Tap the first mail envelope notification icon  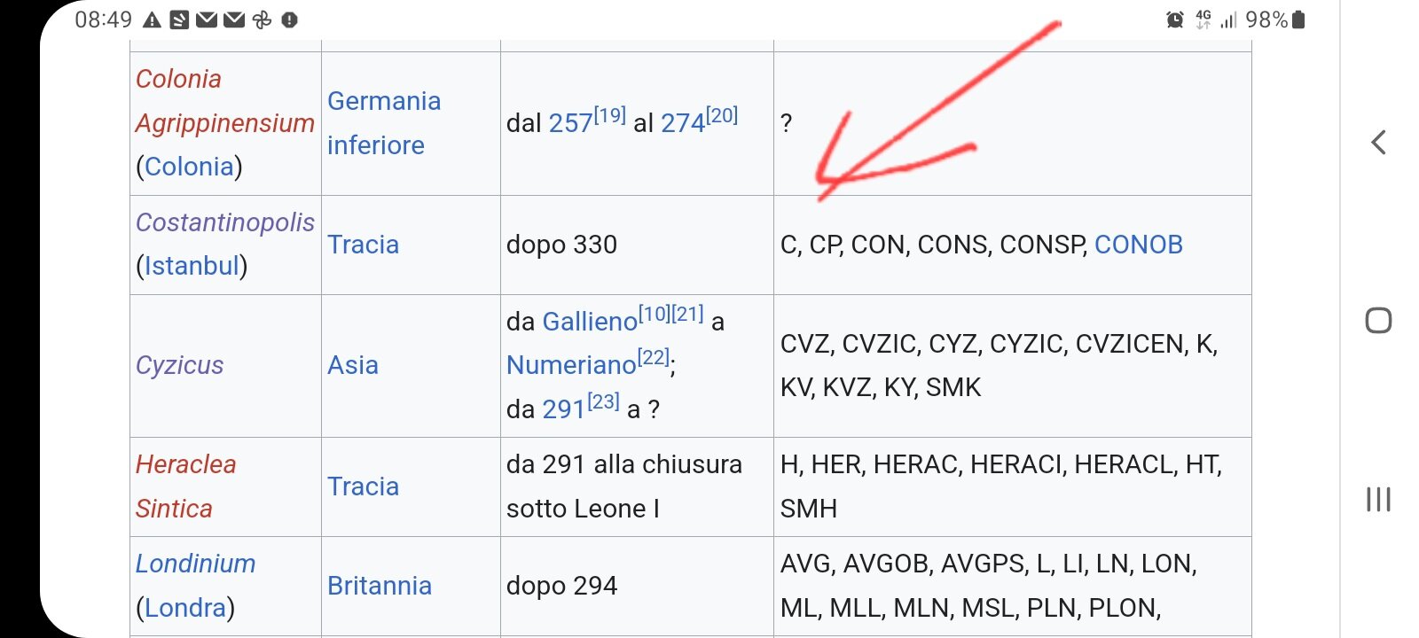(207, 19)
